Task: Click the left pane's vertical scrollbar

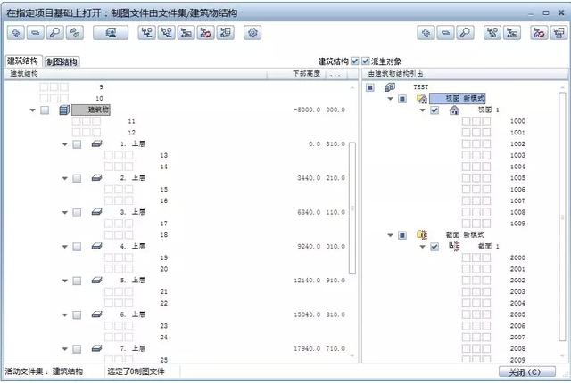Action: pos(352,208)
